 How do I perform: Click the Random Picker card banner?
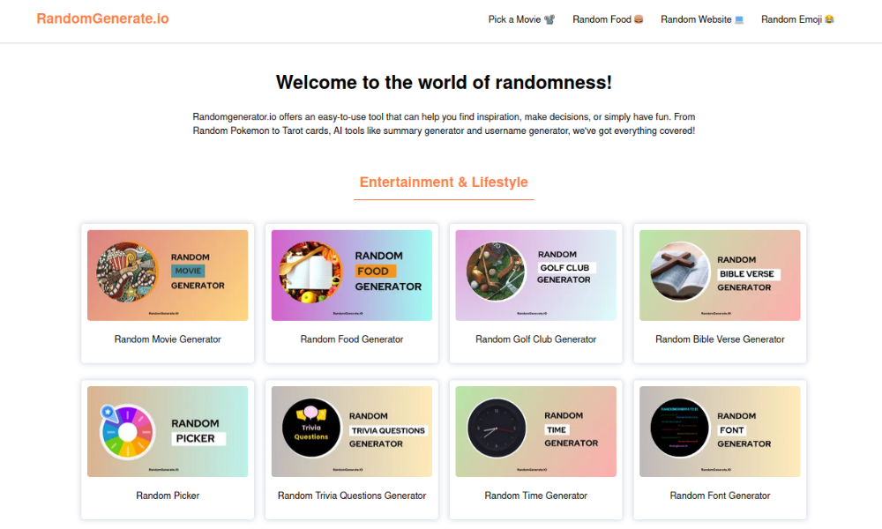168,431
